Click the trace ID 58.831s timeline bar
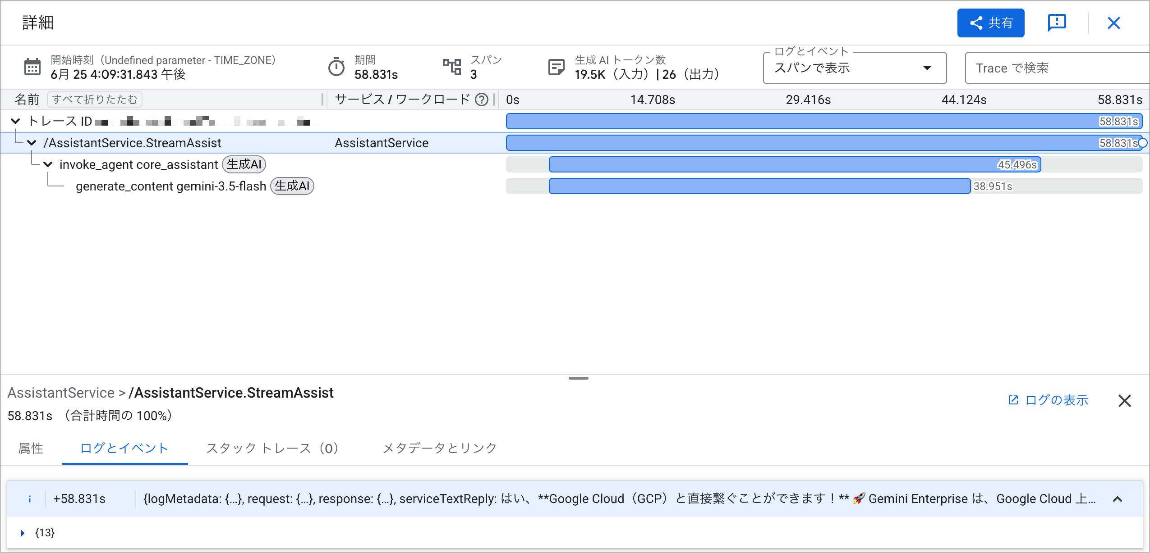The height and width of the screenshot is (553, 1150). point(824,121)
